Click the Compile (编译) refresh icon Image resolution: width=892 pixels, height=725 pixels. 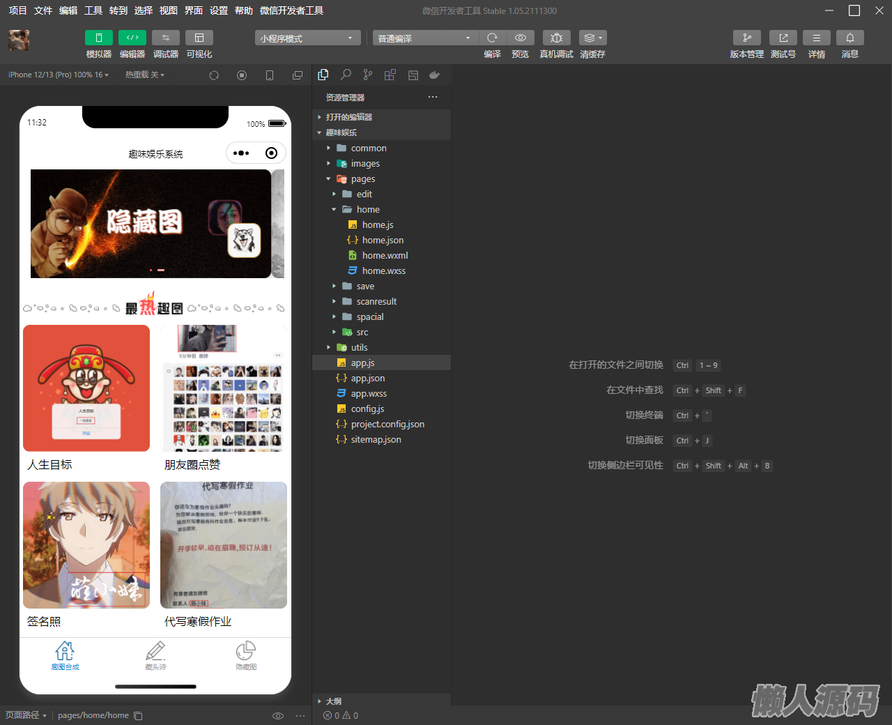[492, 38]
